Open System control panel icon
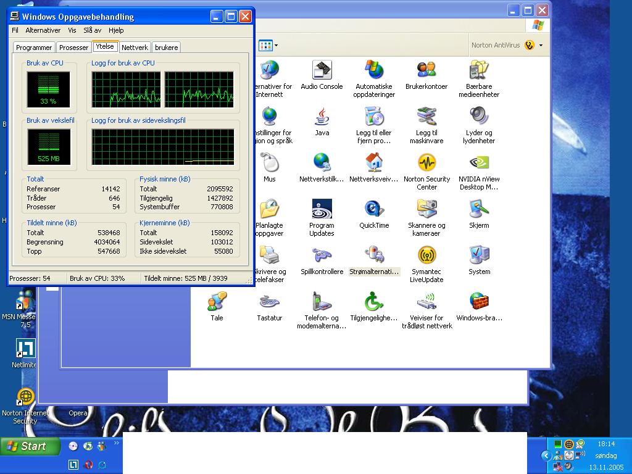The width and height of the screenshot is (632, 474). tap(479, 261)
